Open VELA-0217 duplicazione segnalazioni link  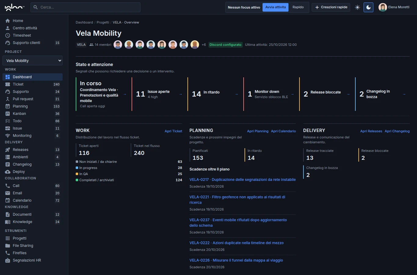point(242,180)
